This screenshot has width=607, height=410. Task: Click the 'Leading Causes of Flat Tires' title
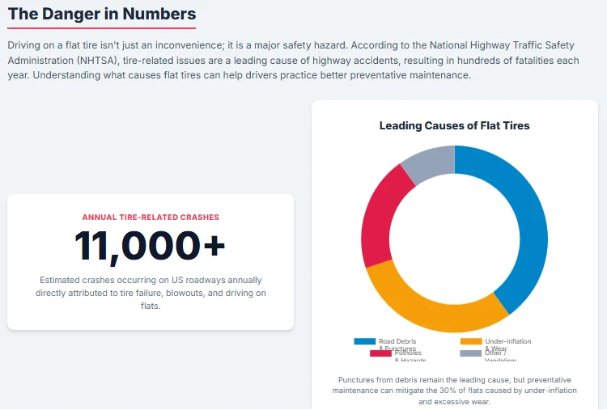coord(455,125)
